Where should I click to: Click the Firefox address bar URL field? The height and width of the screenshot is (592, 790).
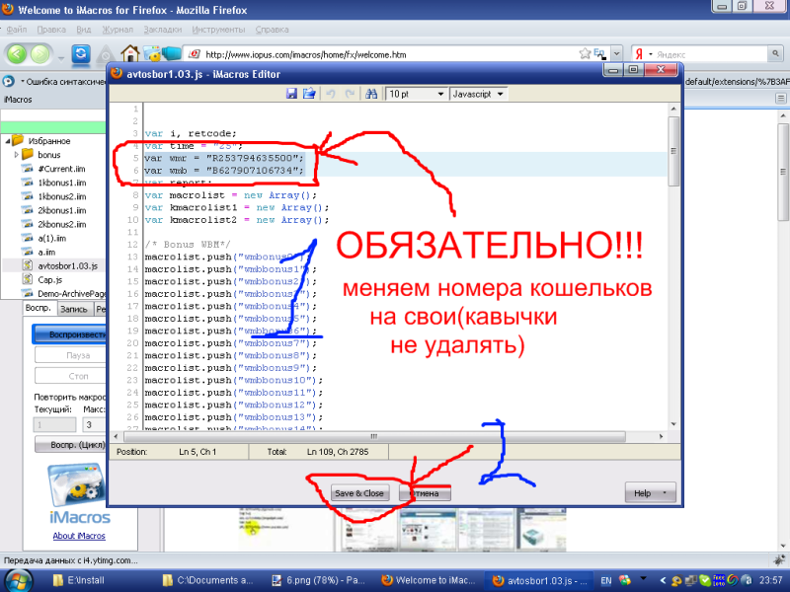click(x=388, y=54)
